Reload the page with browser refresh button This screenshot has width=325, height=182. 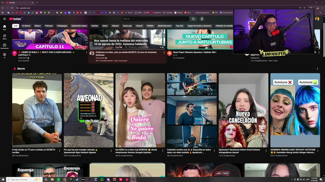tap(12, 8)
